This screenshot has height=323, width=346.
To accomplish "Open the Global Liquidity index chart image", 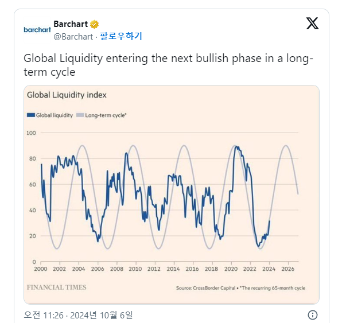I will pos(171,195).
